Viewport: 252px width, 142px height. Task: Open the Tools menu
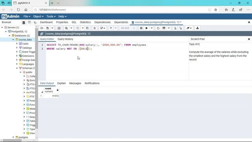[51, 17]
